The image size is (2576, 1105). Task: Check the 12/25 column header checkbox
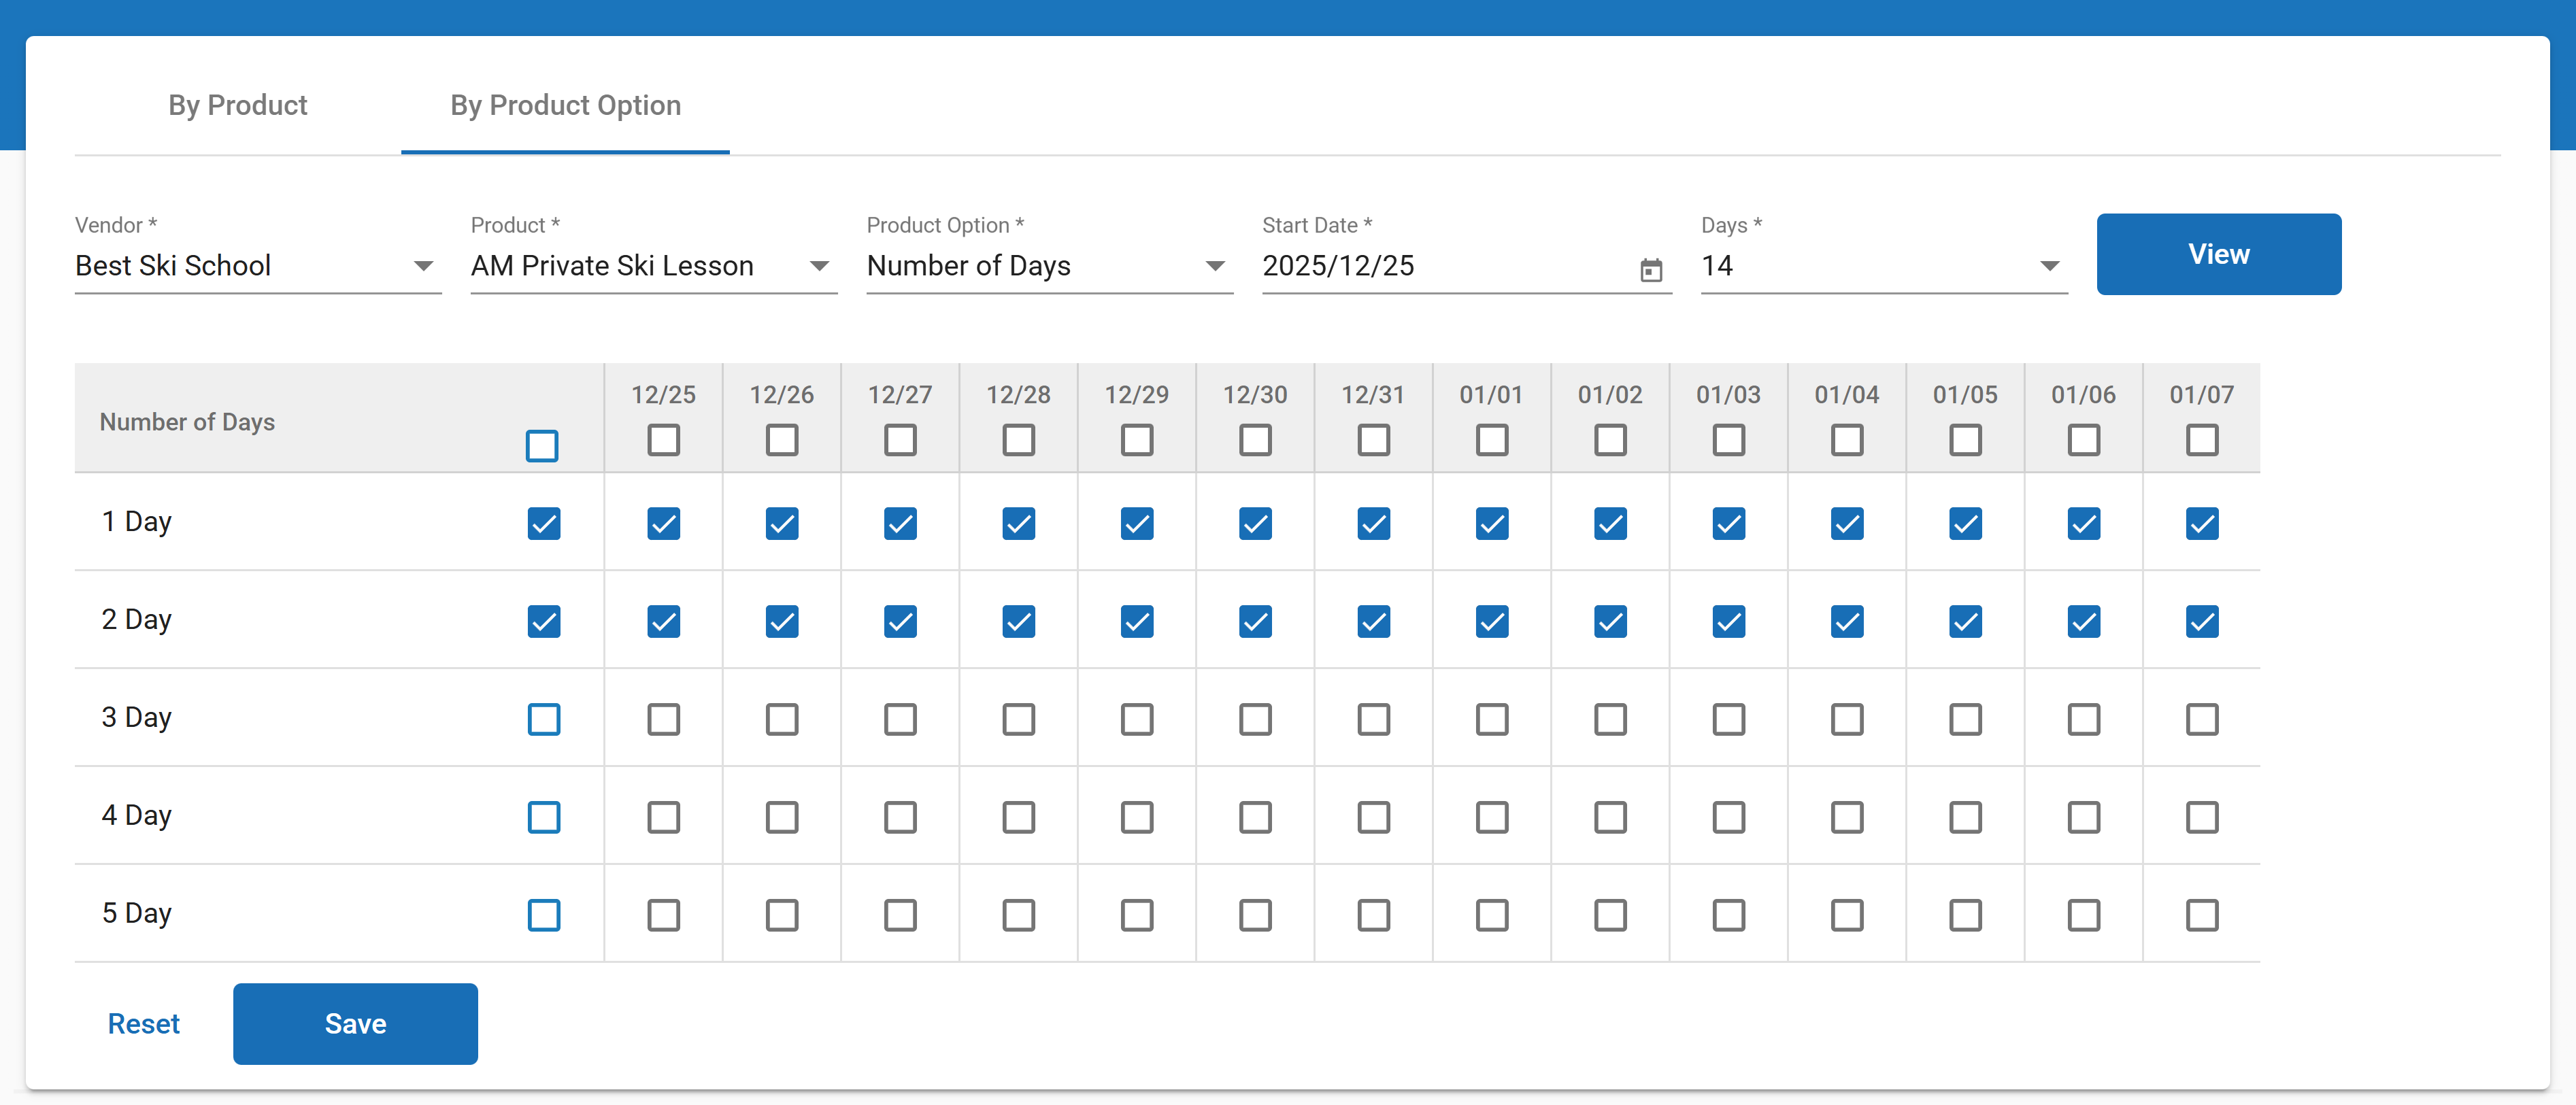(x=663, y=439)
